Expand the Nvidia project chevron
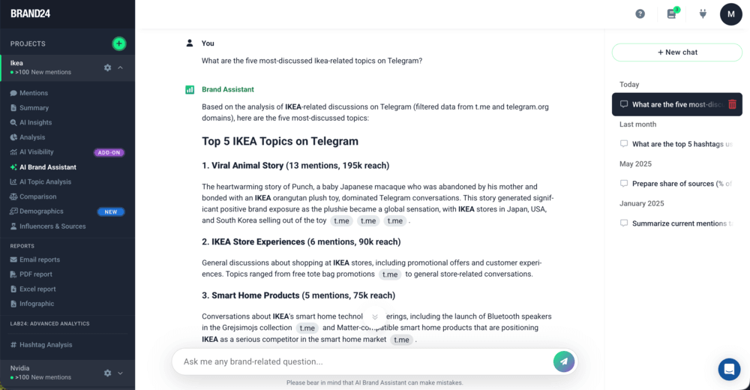The image size is (750, 390). tap(121, 373)
